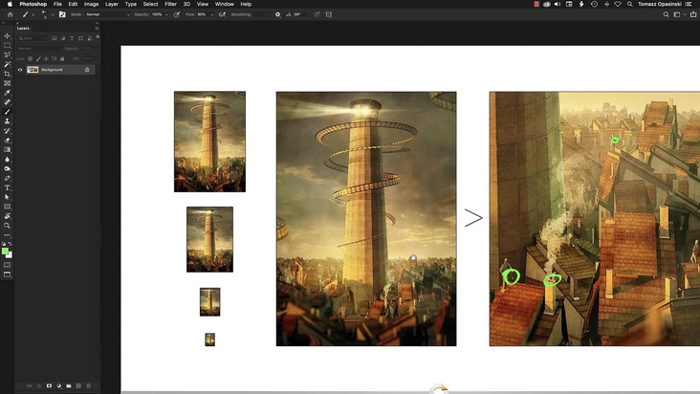Select the Magic Wand tool
700x394 pixels.
tap(7, 64)
